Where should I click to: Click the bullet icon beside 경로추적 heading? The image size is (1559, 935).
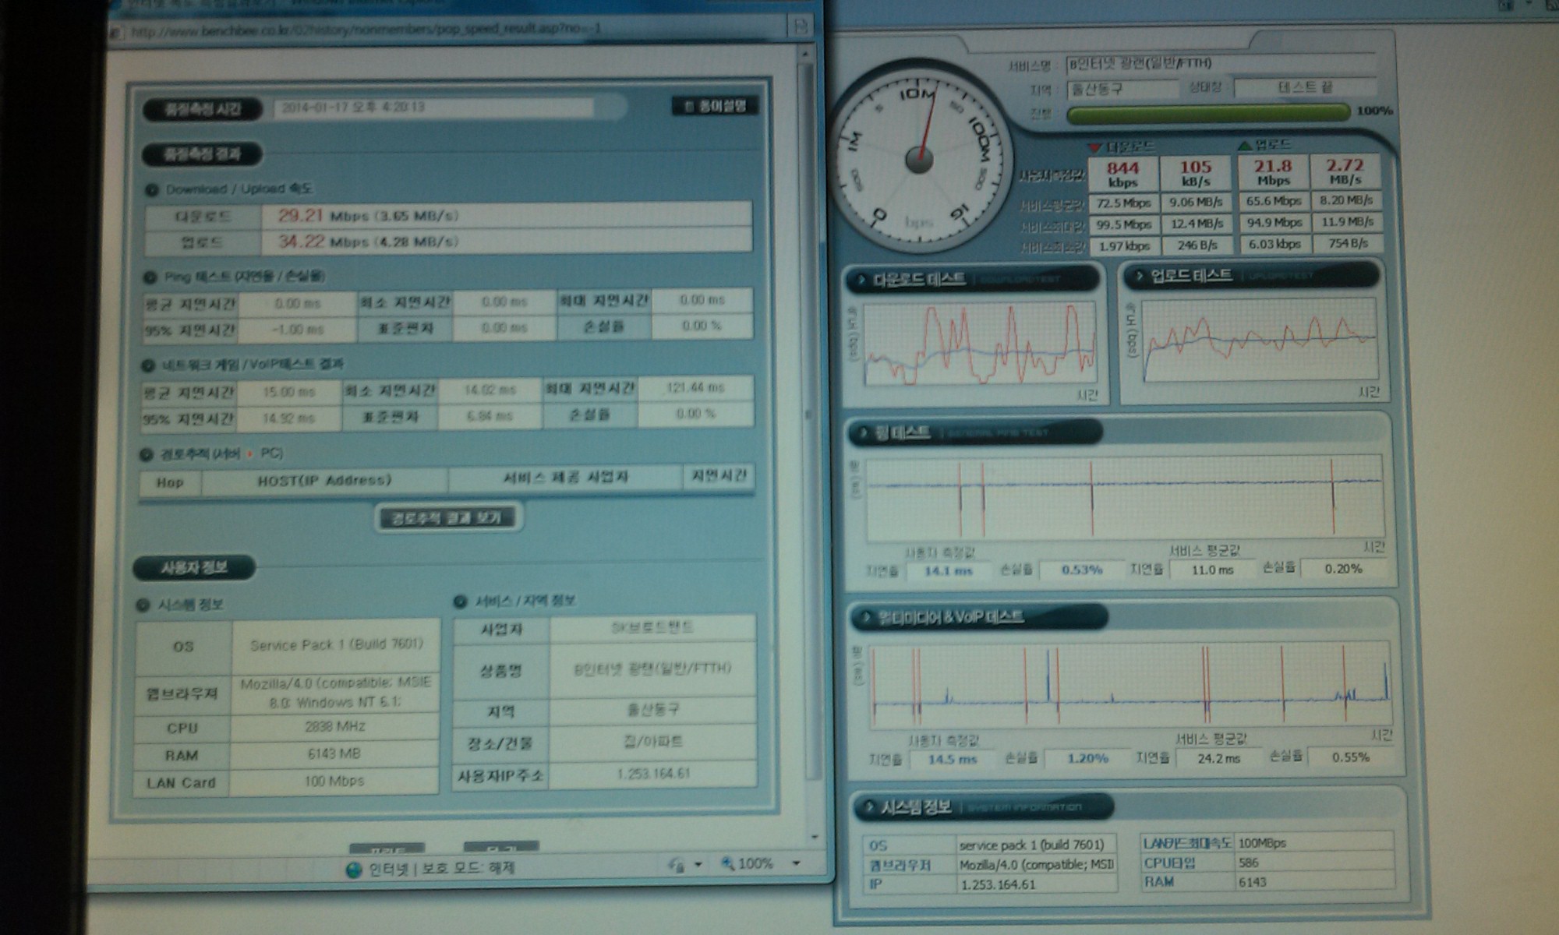tap(146, 454)
